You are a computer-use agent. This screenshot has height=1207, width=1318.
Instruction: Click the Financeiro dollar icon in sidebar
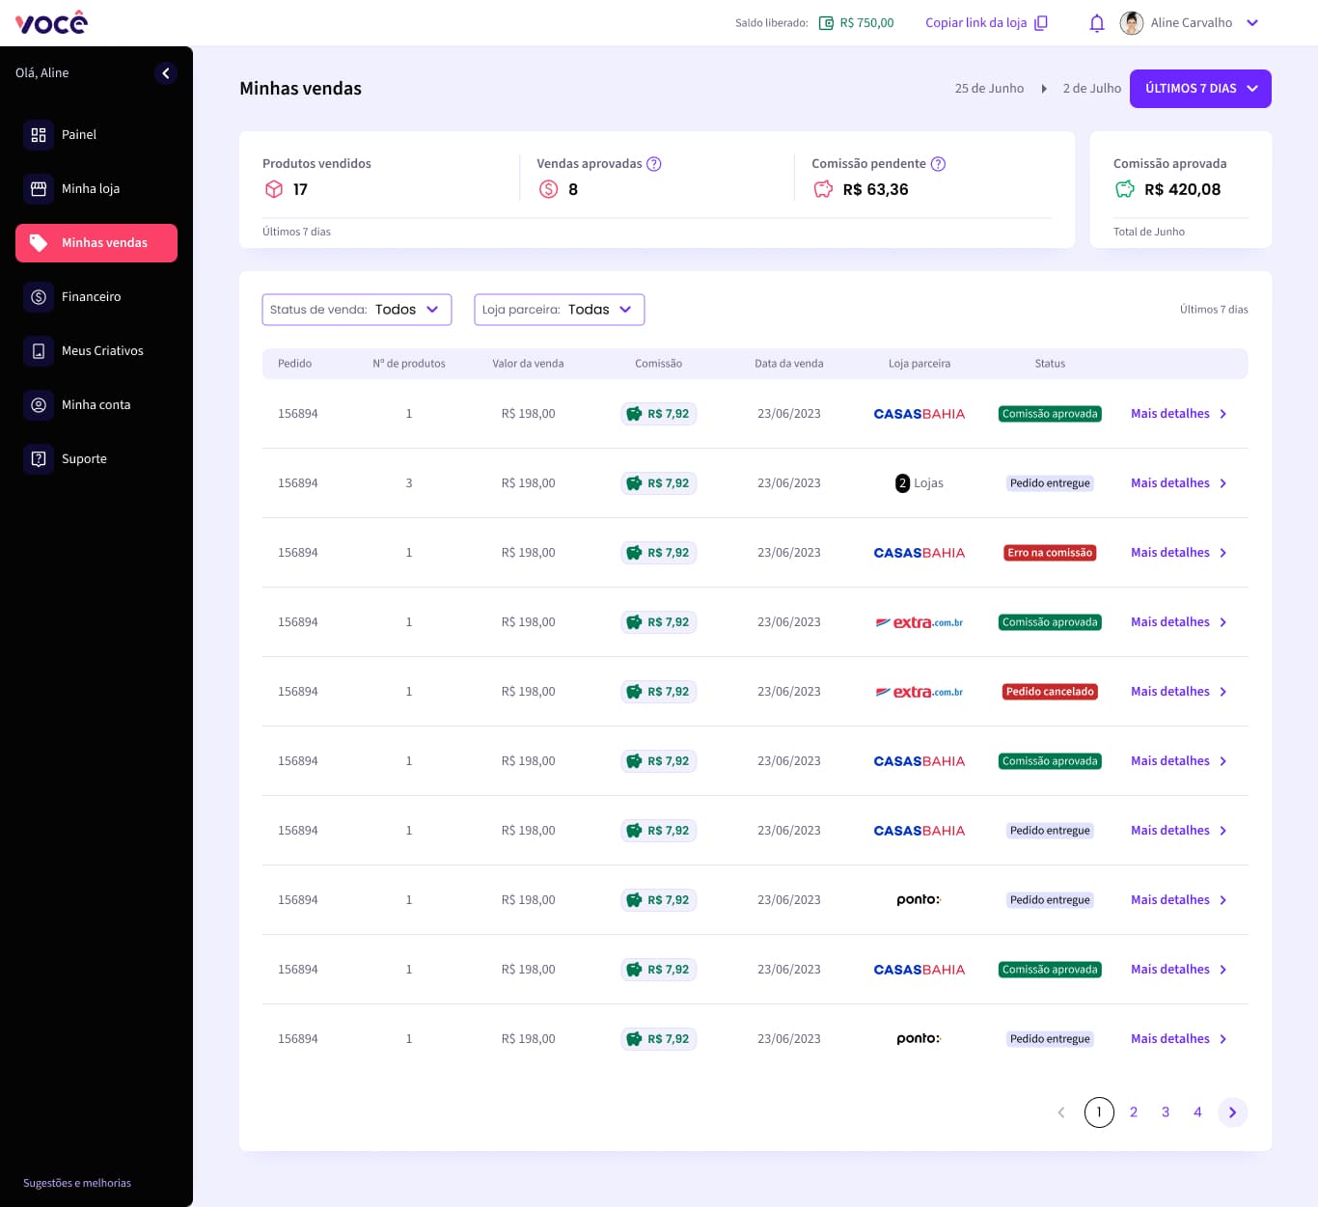click(39, 297)
